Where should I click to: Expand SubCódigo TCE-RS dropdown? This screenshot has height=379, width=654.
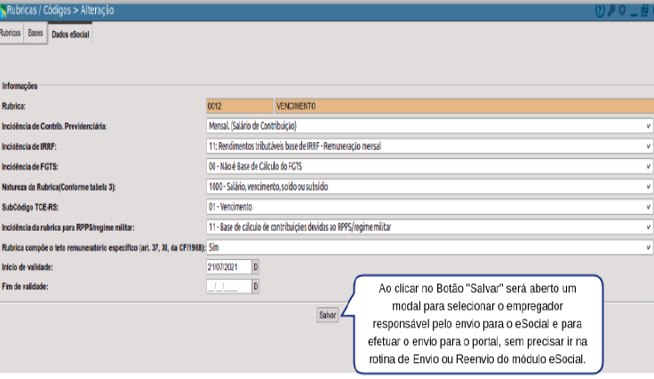(x=429, y=207)
